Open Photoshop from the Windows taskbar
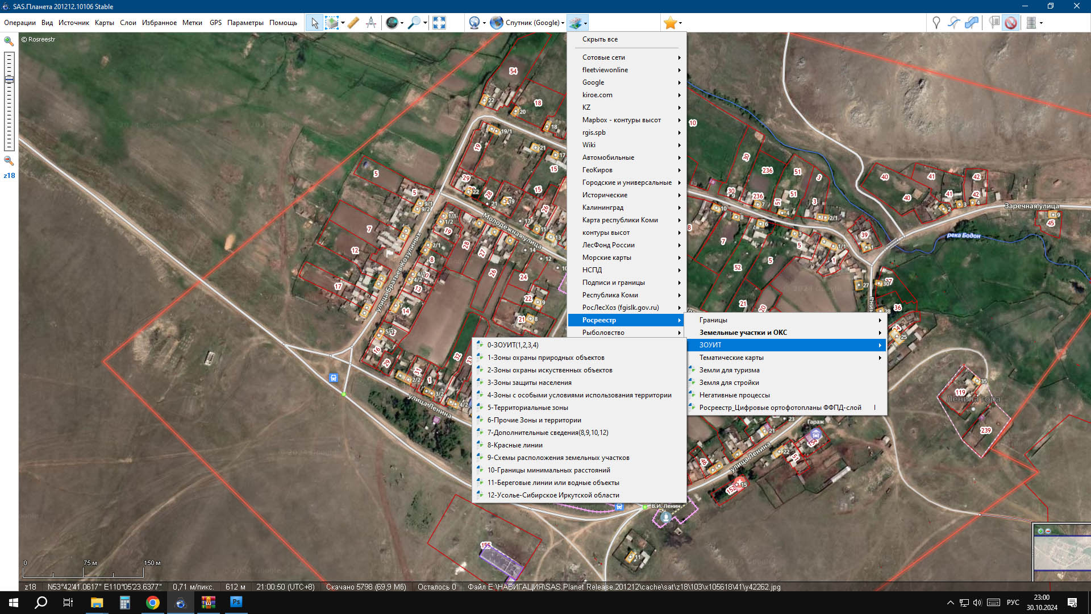Image resolution: width=1091 pixels, height=614 pixels. click(x=236, y=602)
